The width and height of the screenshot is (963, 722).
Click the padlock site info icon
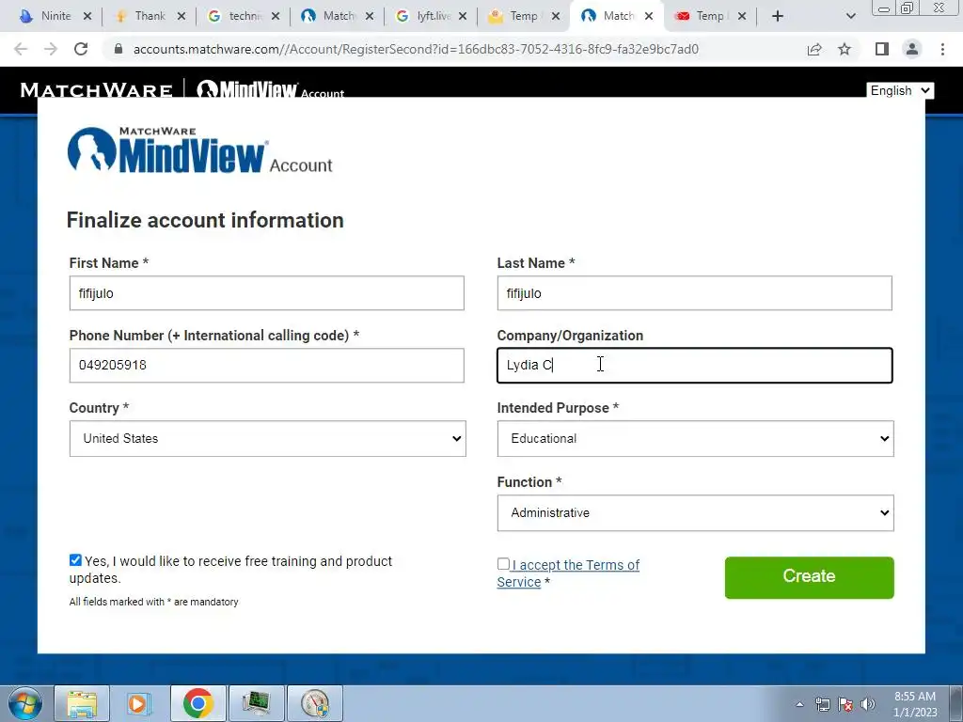click(x=118, y=49)
